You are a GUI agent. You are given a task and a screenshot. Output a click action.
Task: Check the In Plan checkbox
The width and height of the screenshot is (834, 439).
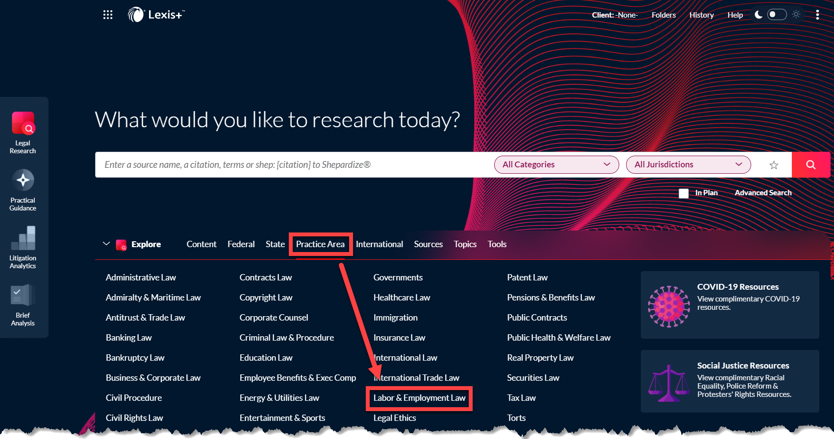683,193
